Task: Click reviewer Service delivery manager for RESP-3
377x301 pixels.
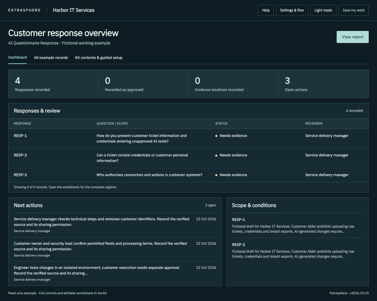Action: (x=327, y=175)
